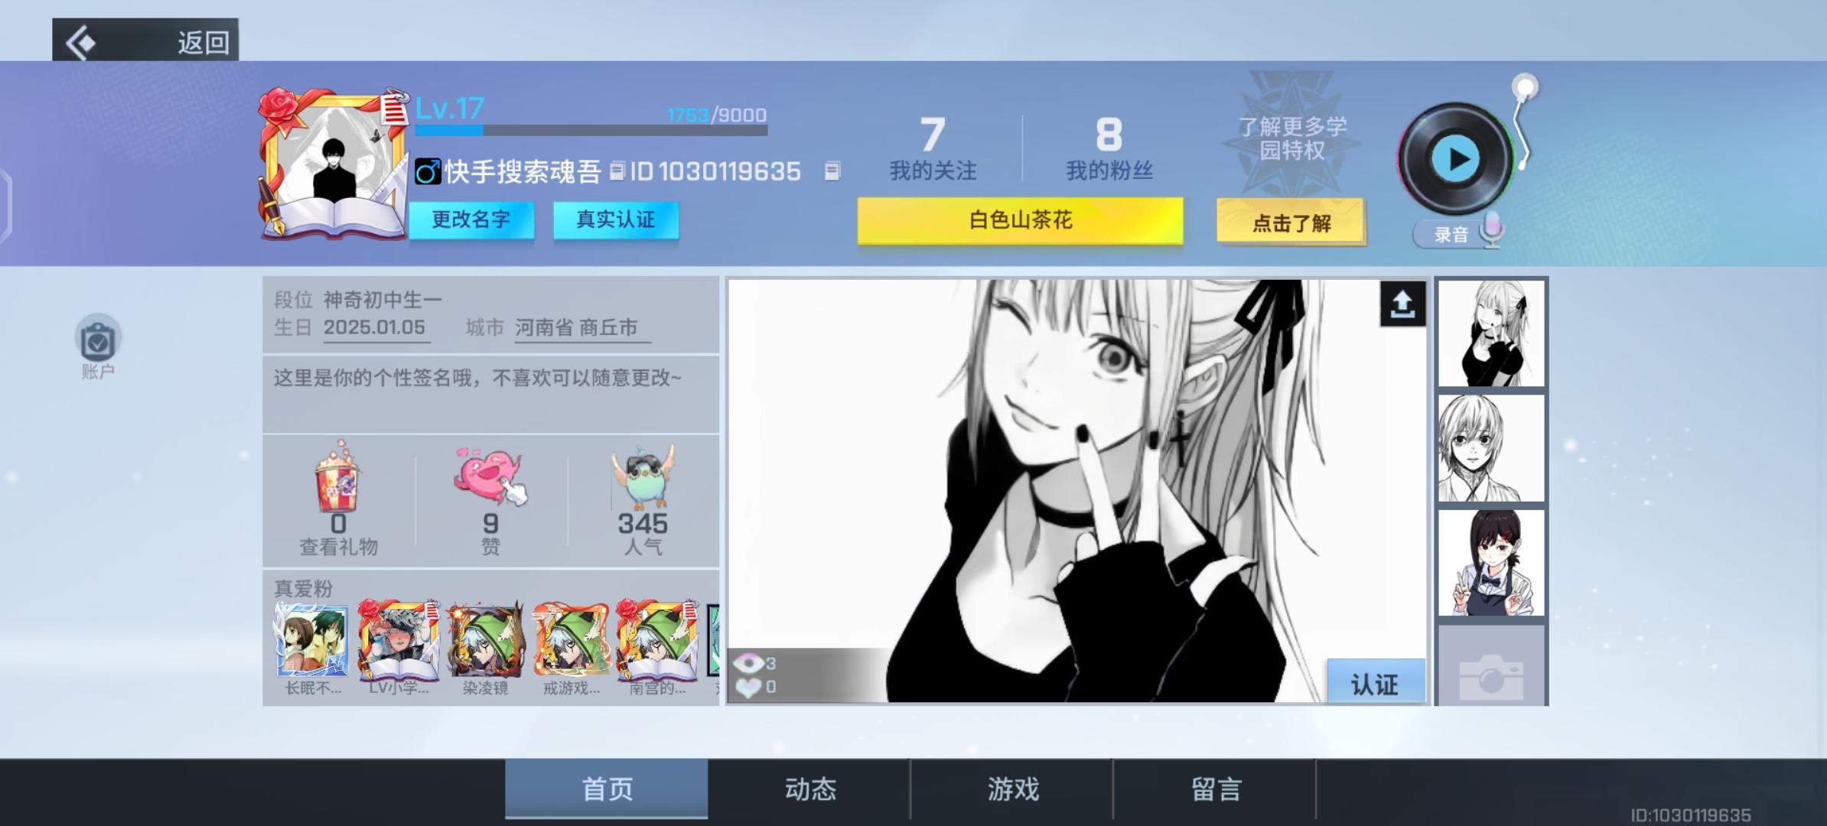Open the 了解更多学园特权 star badge
The image size is (1827, 826).
[x=1292, y=136]
